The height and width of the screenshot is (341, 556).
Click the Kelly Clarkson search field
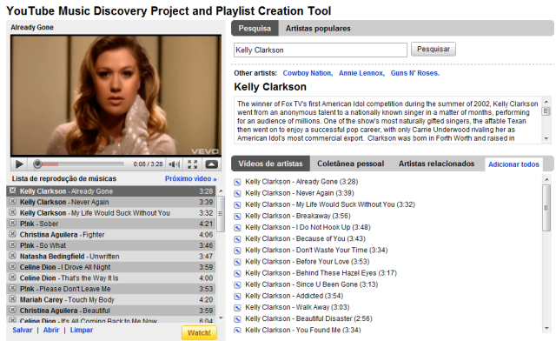point(321,50)
